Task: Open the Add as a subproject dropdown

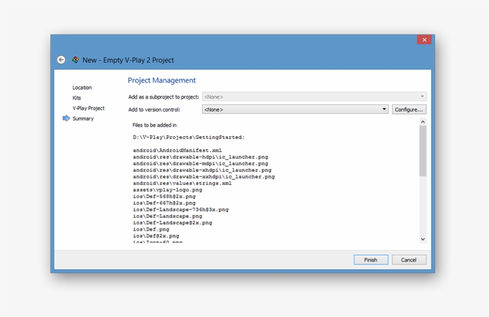Action: tap(314, 97)
